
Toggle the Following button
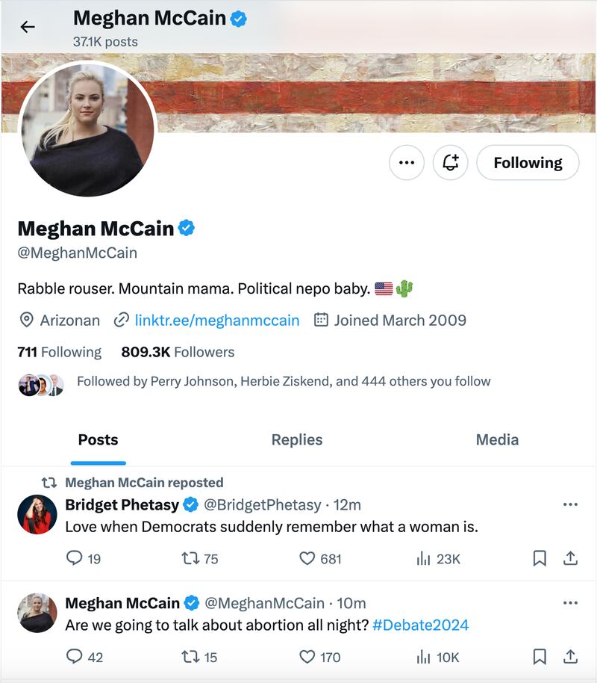click(528, 163)
